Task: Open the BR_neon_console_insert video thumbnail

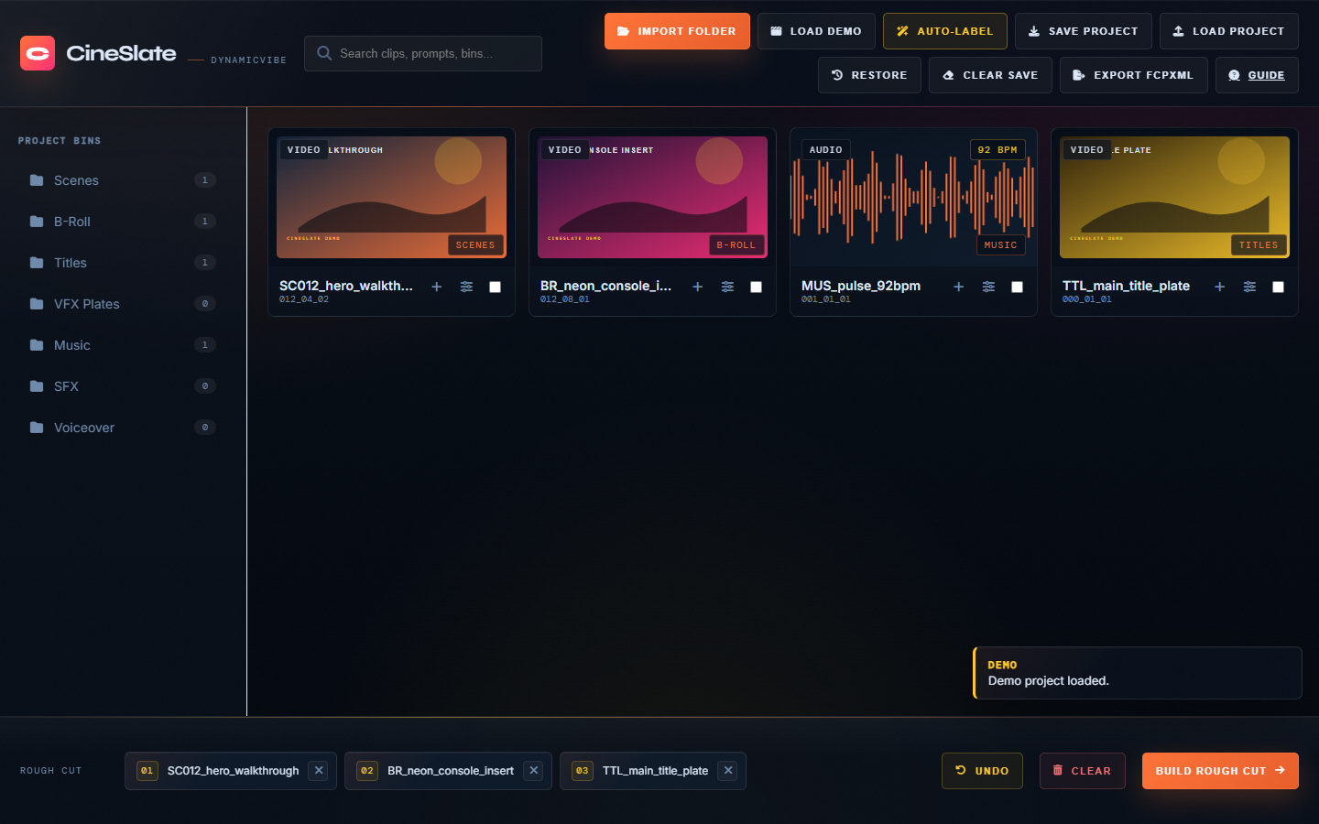Action: (x=652, y=197)
